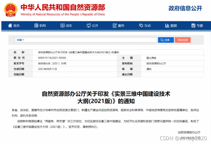Select the 国土测绘 subject value

pyautogui.click(x=151, y=58)
